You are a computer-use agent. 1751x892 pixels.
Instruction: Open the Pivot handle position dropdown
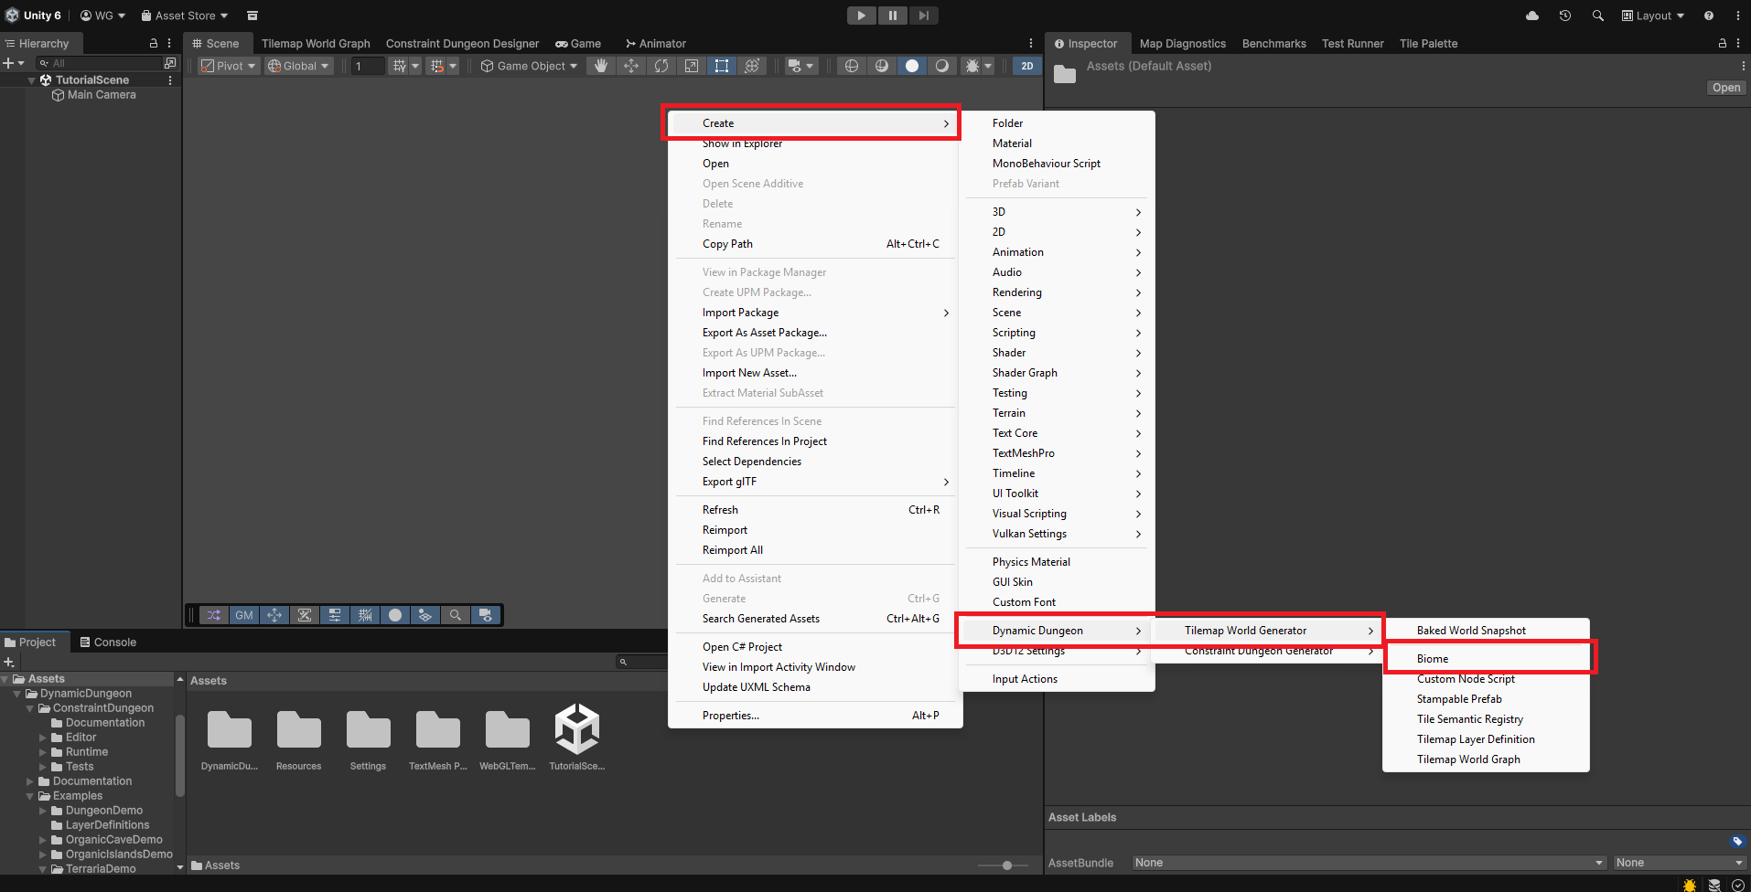[x=229, y=66]
